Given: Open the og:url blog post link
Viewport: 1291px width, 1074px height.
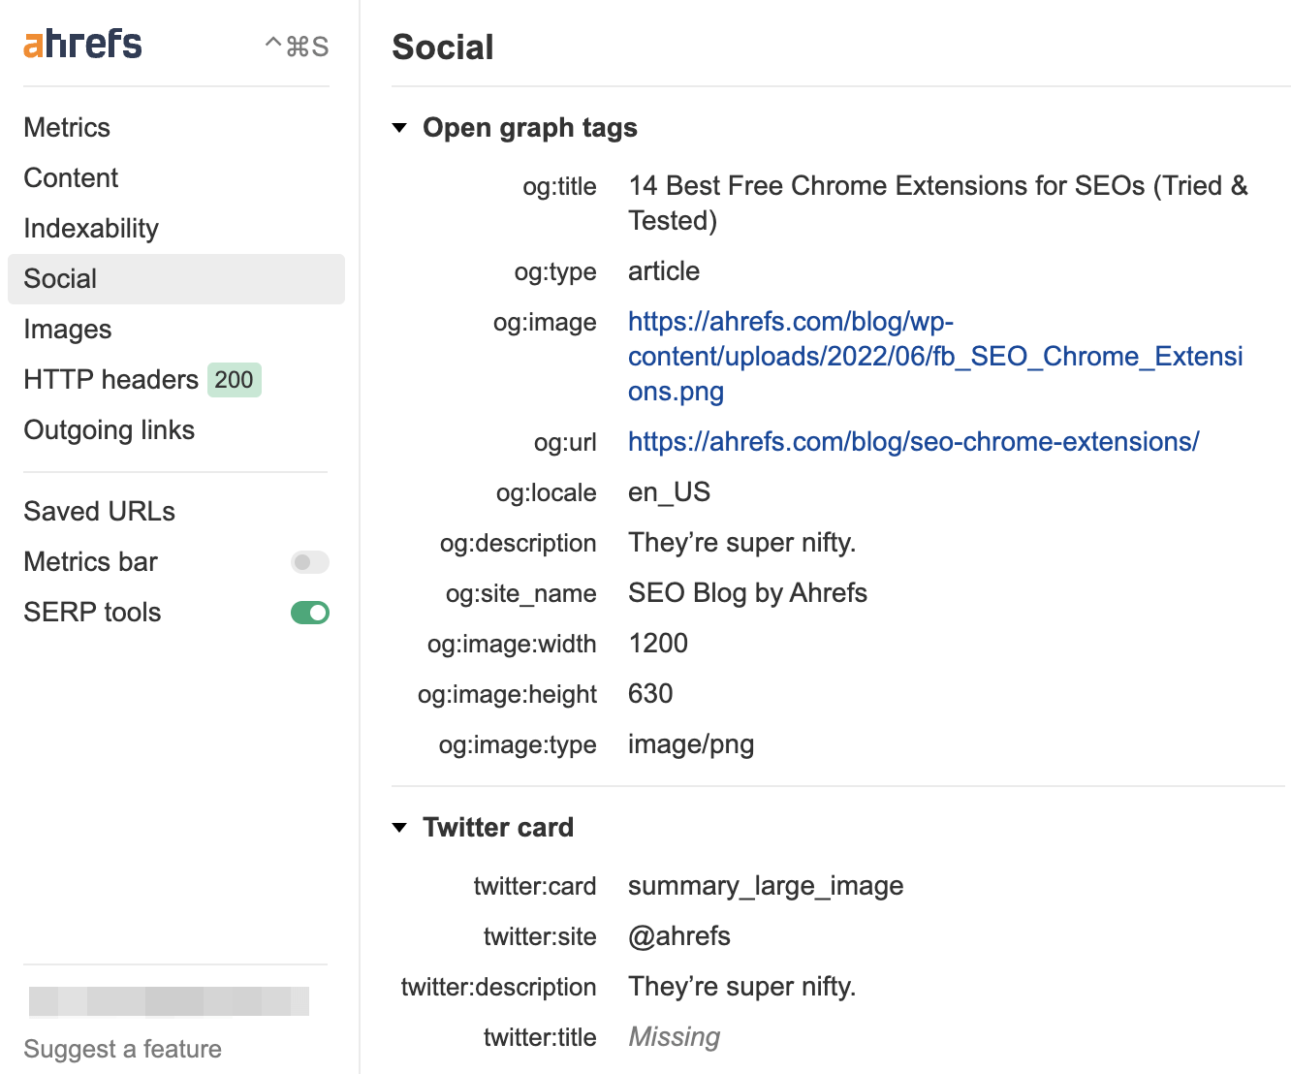Looking at the screenshot, I should pos(913,441).
